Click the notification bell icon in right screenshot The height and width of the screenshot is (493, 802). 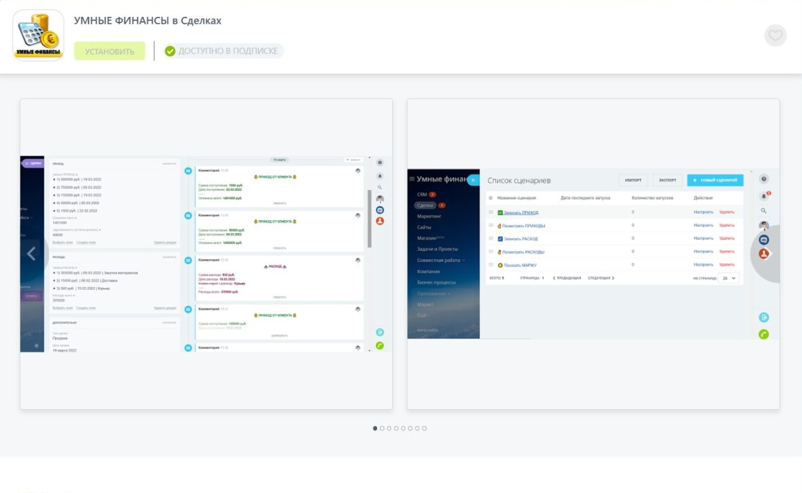click(x=764, y=196)
